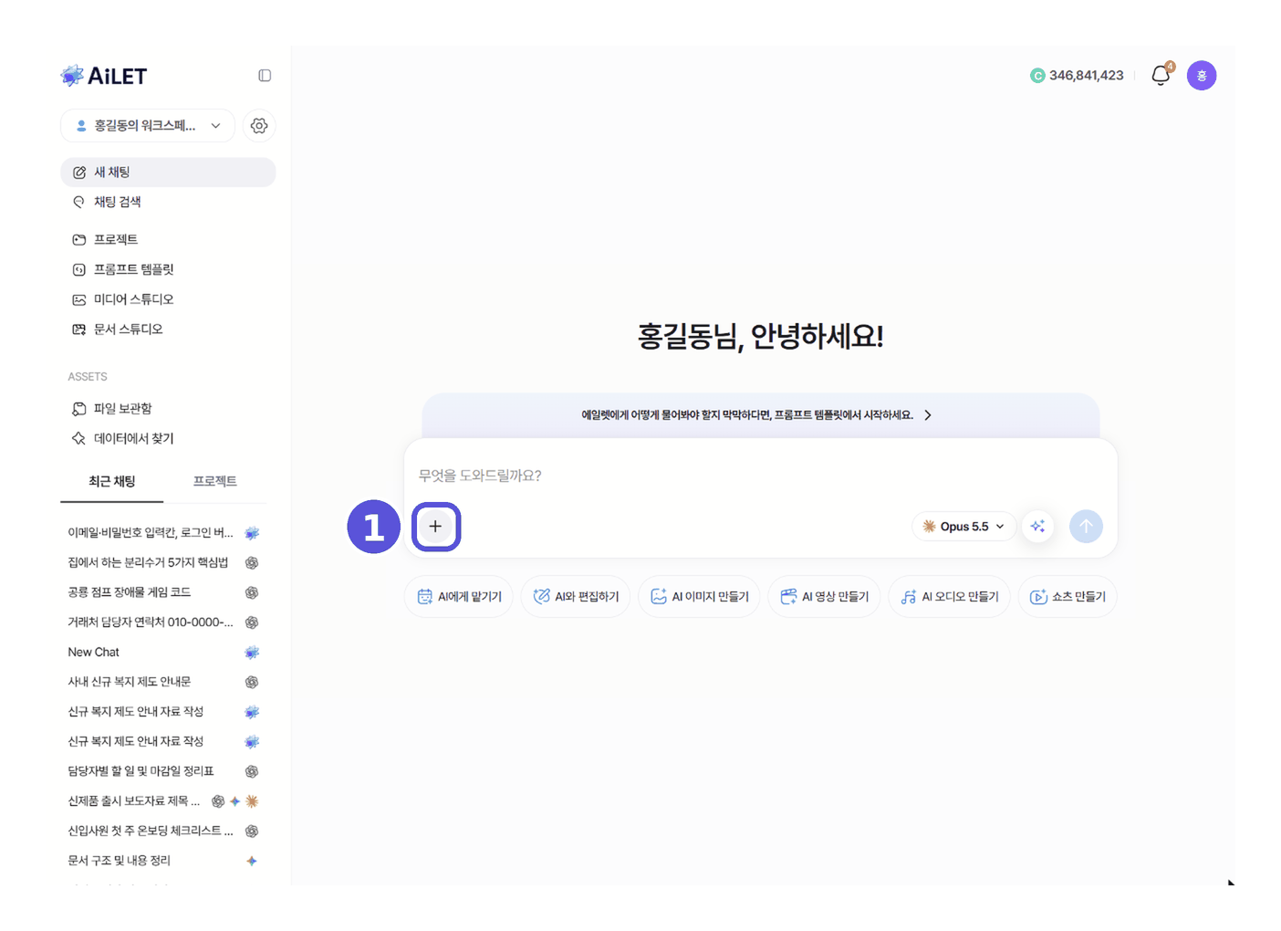Open chat 이메일·비밀번호 입력칸, 로그인 버...
This screenshot has width=1281, height=931.
click(x=151, y=533)
